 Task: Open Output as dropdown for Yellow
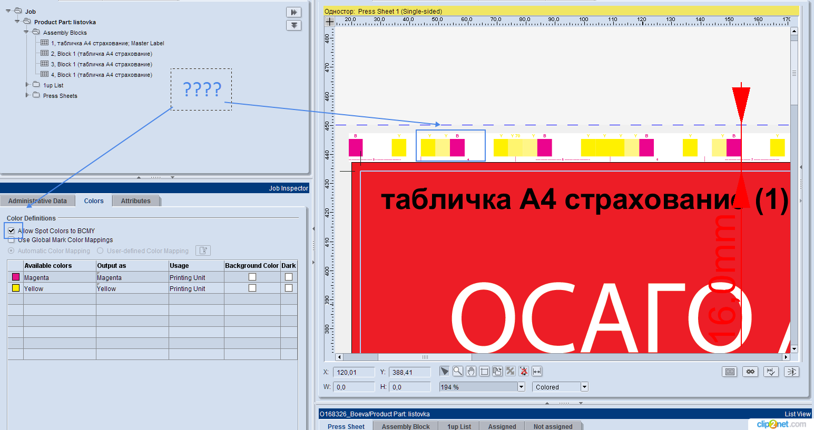coord(132,288)
